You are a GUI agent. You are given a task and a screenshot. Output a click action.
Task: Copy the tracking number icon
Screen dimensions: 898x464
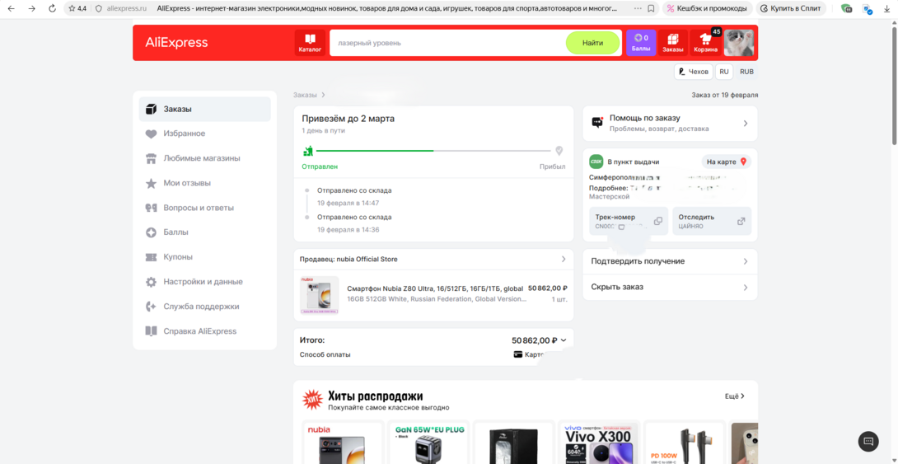[x=657, y=221]
